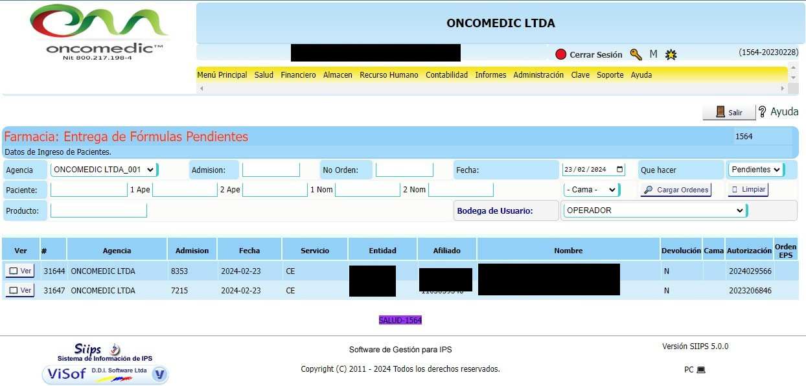Click the Producto input field
806x386 pixels.
coord(98,210)
